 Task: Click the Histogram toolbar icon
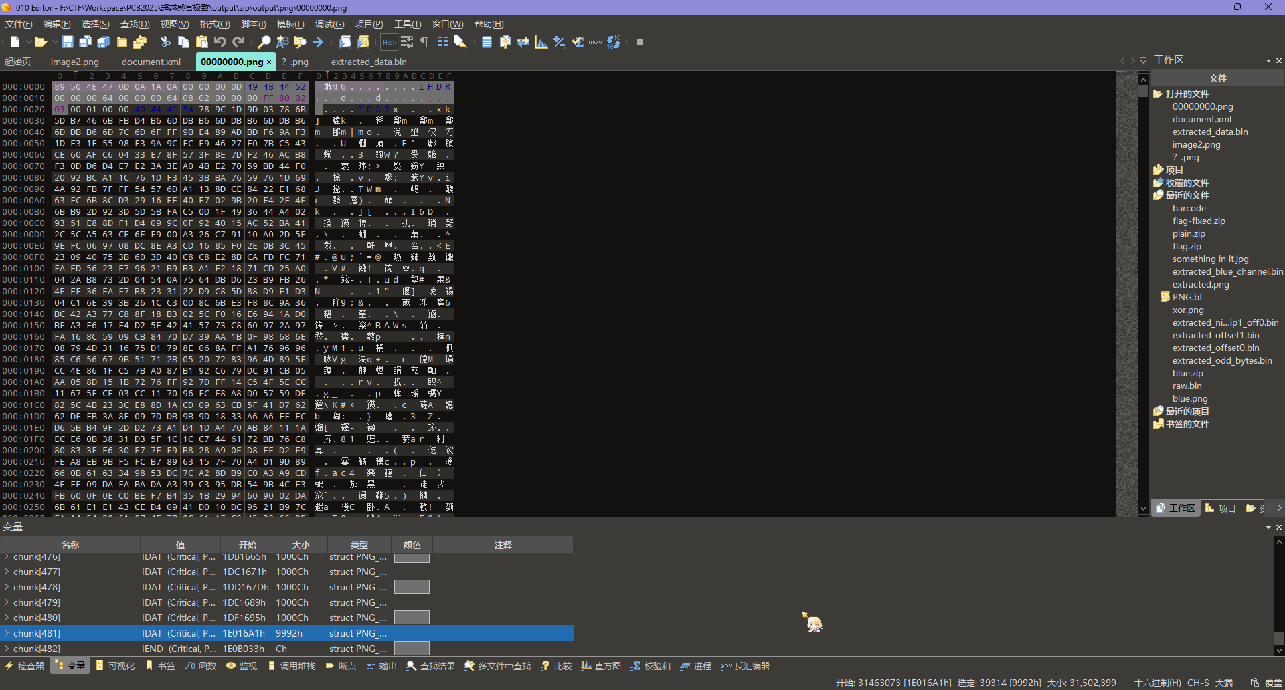(541, 42)
